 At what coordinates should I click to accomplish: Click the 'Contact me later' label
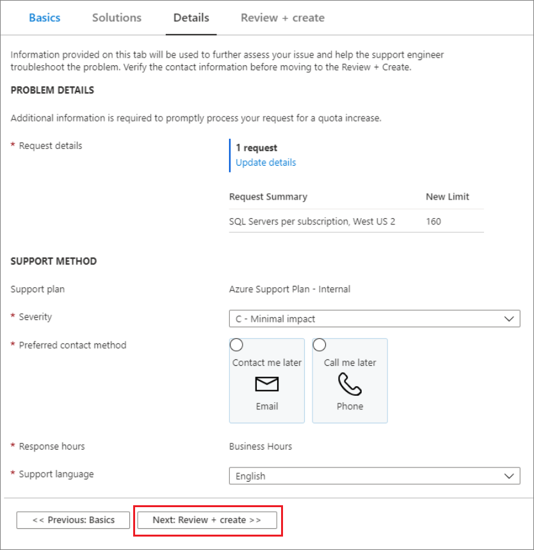[x=267, y=363]
